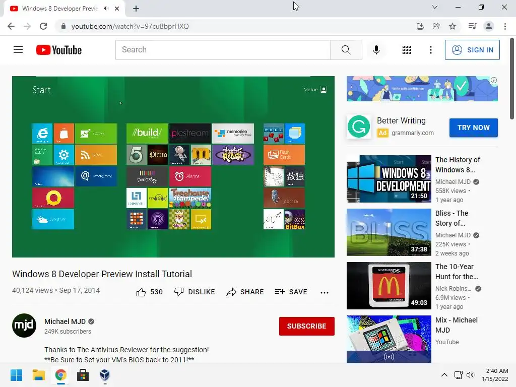The image size is (516, 387).
Task: Show hidden tray icons chevron
Action: coord(444,375)
